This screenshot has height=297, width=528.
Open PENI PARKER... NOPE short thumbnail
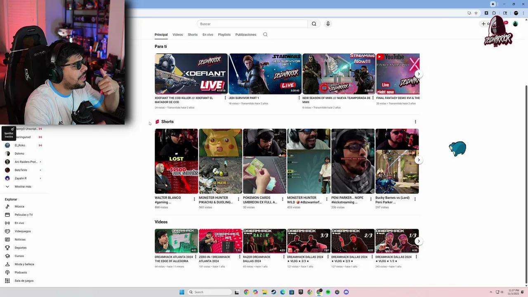coord(353,161)
